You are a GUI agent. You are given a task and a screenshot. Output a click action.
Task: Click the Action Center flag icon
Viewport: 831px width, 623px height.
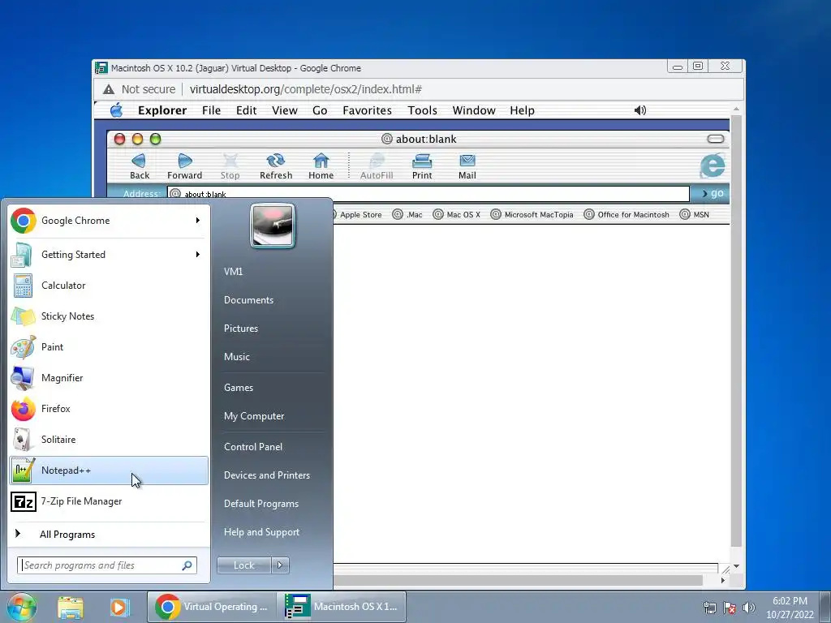click(730, 607)
